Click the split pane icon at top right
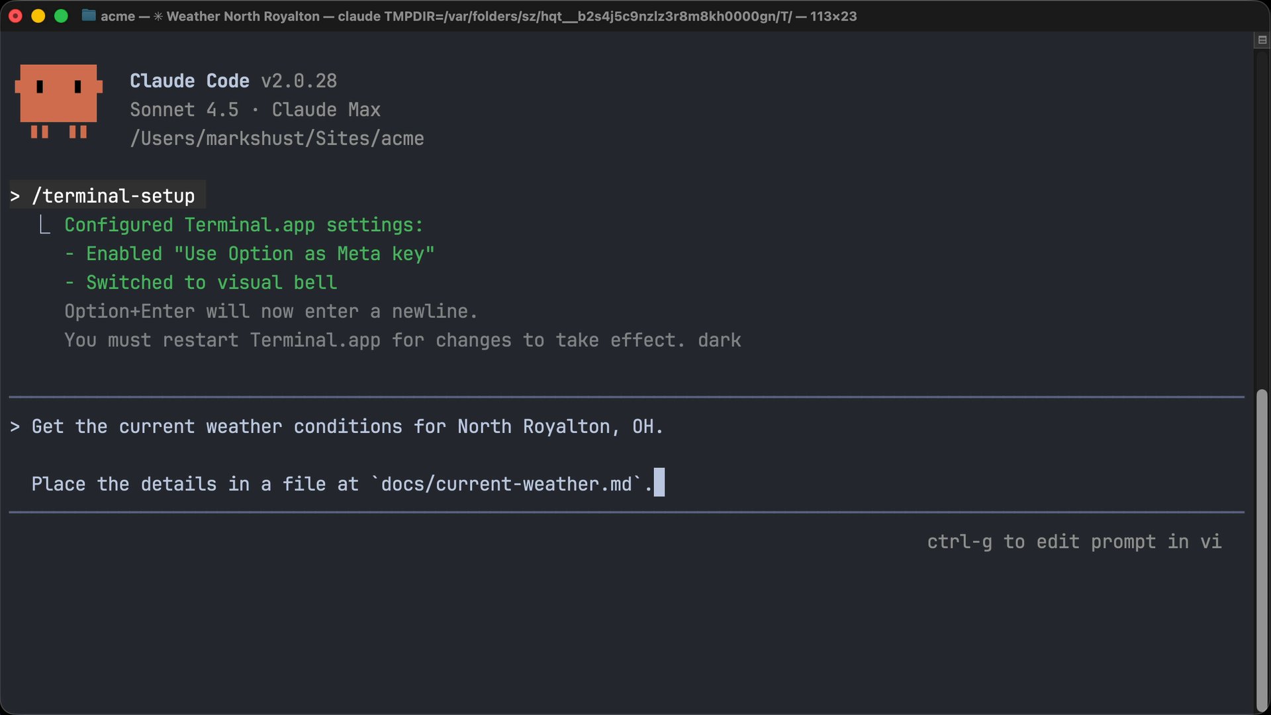 coord(1262,40)
